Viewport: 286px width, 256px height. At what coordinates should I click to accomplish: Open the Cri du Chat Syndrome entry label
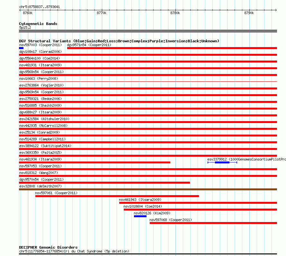(x=74, y=251)
